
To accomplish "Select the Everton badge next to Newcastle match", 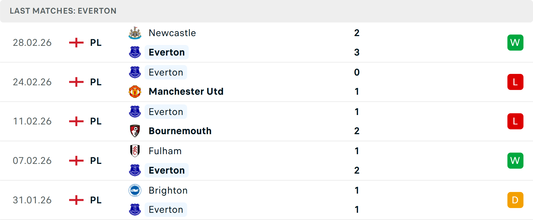I will [x=135, y=52].
